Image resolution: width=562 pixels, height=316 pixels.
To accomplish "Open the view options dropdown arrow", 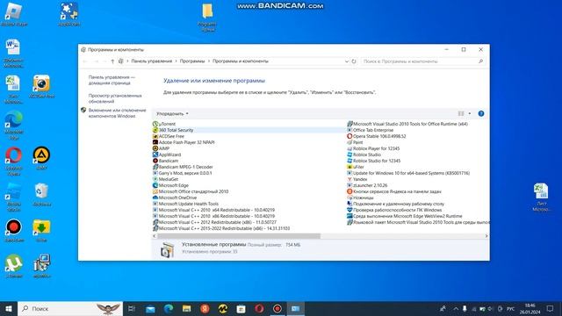I will coord(470,113).
